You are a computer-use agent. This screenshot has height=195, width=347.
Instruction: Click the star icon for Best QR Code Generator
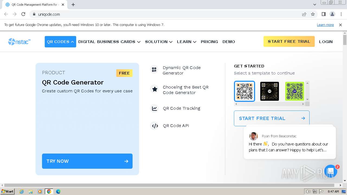click(155, 89)
